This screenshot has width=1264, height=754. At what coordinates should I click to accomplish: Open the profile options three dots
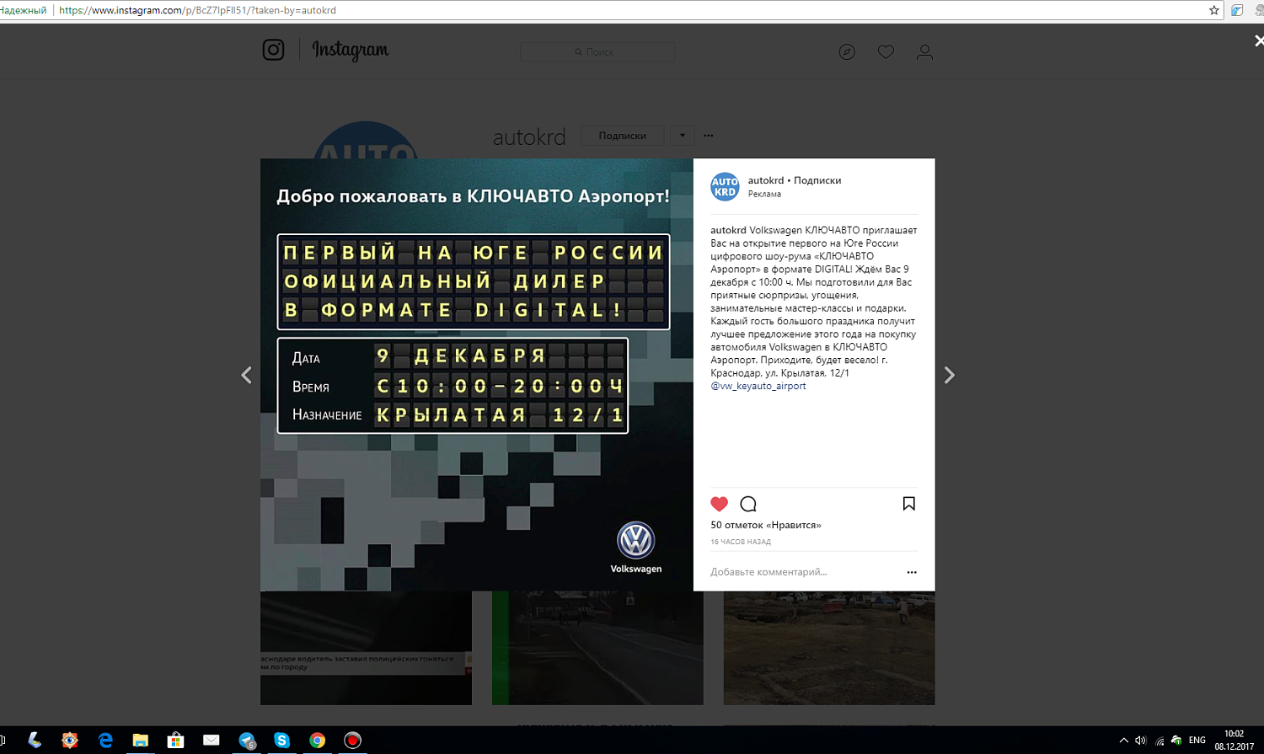709,136
